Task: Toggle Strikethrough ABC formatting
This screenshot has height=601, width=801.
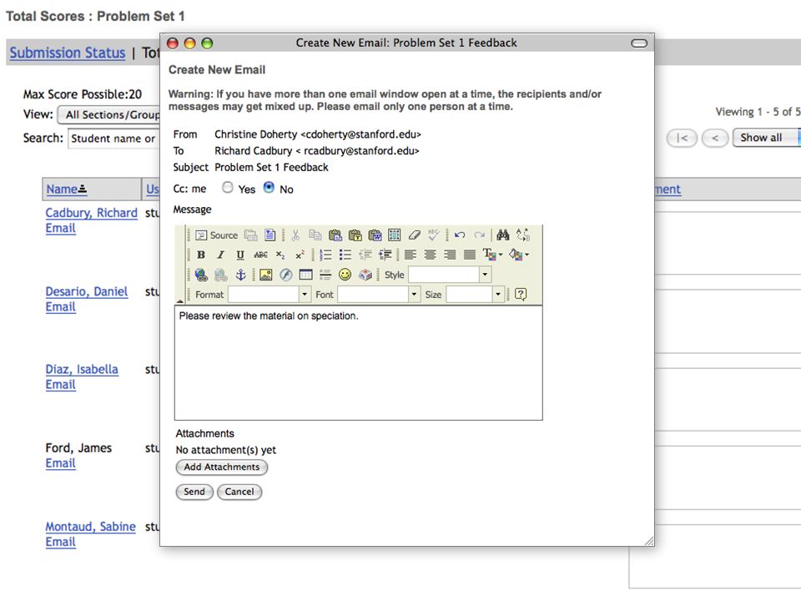Action: point(260,255)
